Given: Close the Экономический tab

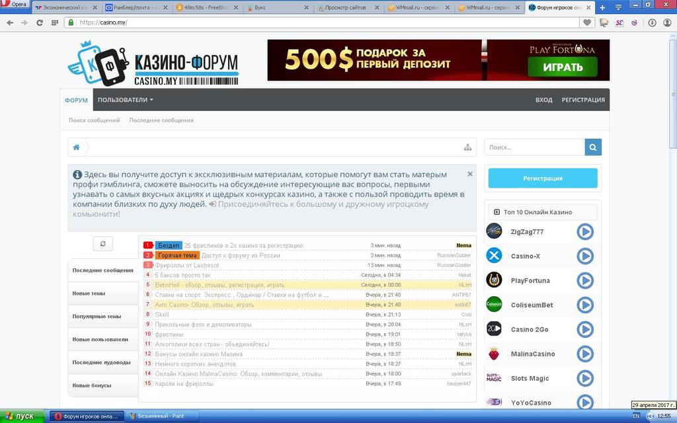Looking at the screenshot, I should [95, 7].
